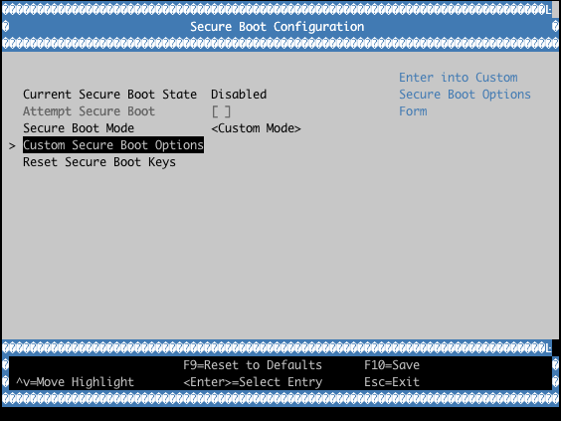Click F9=Reset to Defaults hint
The height and width of the screenshot is (421, 561).
click(x=253, y=365)
